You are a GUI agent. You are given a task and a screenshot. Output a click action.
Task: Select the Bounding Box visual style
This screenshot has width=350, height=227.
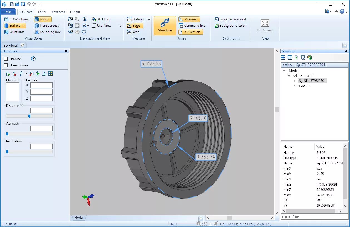[x=47, y=32]
